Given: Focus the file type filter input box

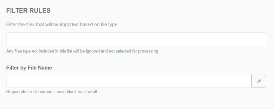Looking at the screenshot, I should click(x=136, y=40).
